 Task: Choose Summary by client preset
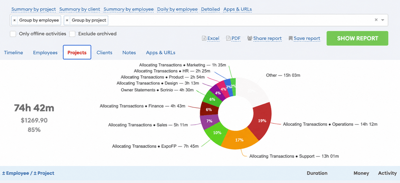(x=80, y=9)
